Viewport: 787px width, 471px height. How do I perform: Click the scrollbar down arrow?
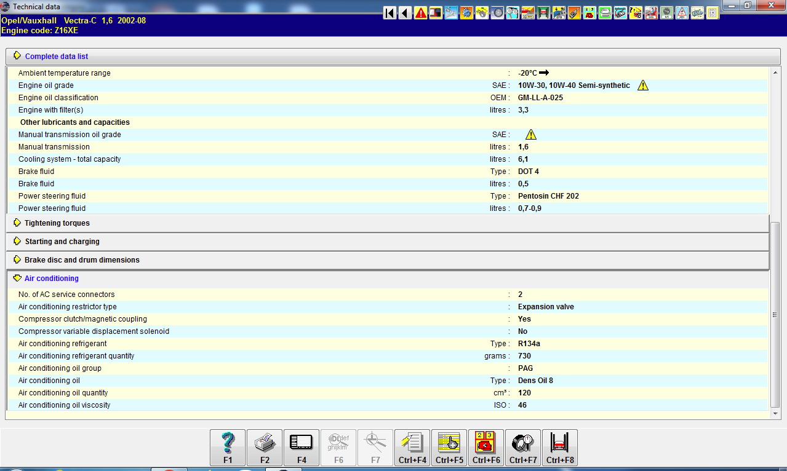[775, 414]
